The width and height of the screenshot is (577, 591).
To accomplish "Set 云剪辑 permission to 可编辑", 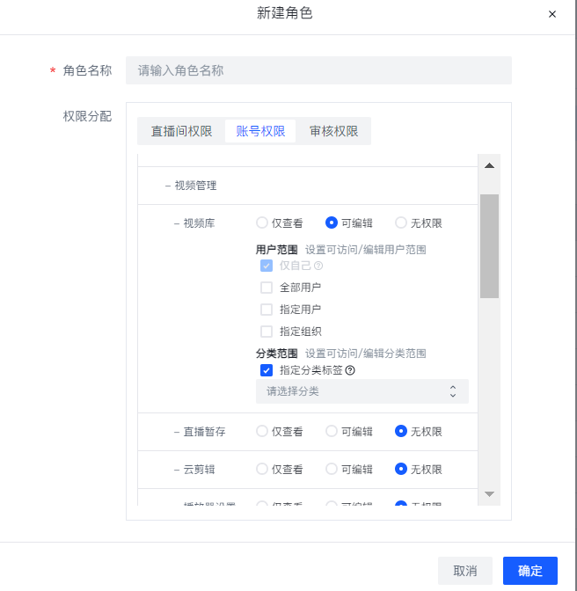I will click(332, 470).
